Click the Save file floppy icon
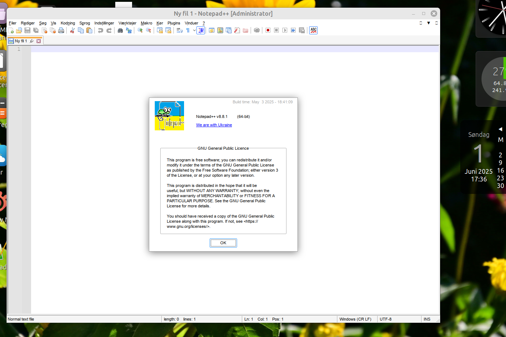The image size is (506, 337). 27,30
